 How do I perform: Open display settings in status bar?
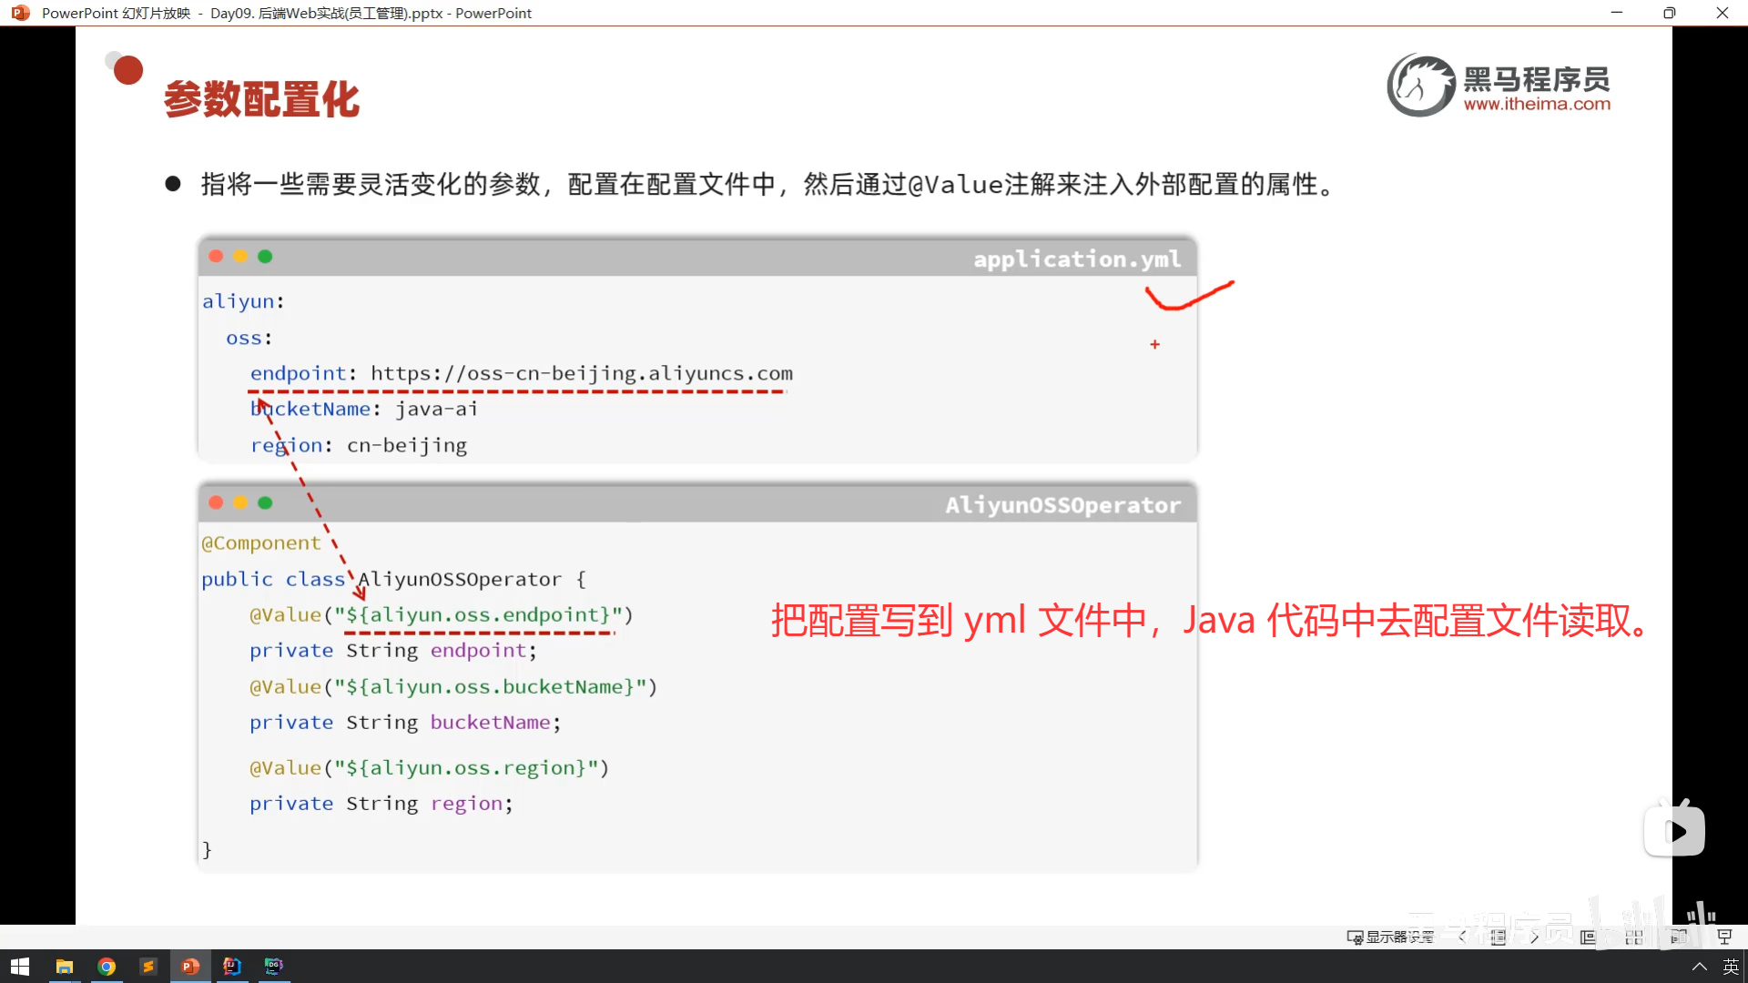pyautogui.click(x=1390, y=937)
